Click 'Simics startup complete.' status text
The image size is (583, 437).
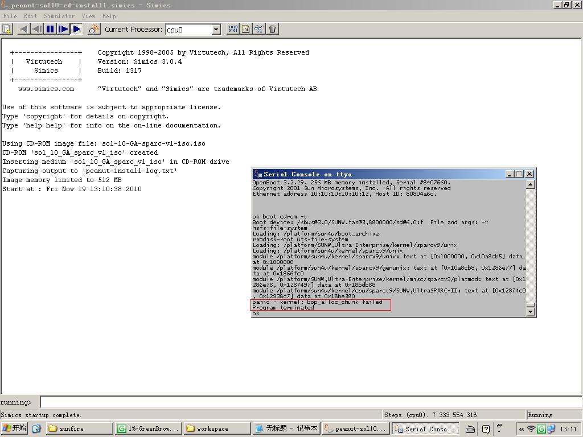point(40,415)
